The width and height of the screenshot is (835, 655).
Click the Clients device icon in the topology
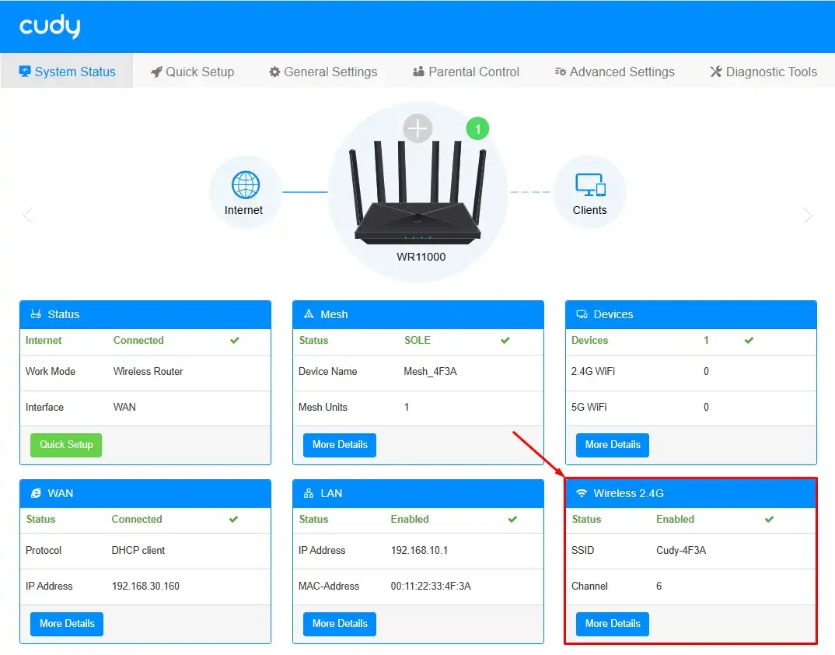click(x=590, y=186)
